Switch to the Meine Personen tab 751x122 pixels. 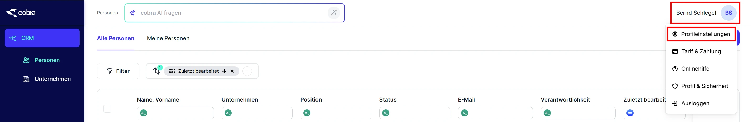point(168,38)
